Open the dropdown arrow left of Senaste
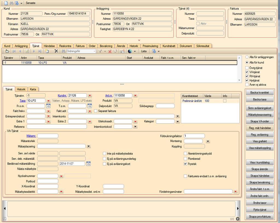 click(21, 3)
